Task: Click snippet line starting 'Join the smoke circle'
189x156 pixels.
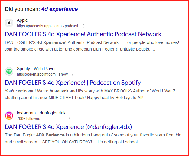Action: click(x=80, y=49)
